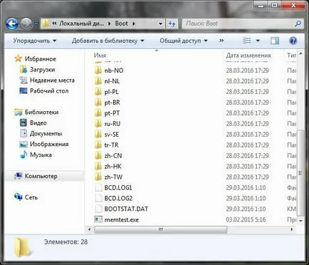Screen dimensions: 309x265
Task: Select the zh-TW folder icon
Action: pyautogui.click(x=98, y=177)
